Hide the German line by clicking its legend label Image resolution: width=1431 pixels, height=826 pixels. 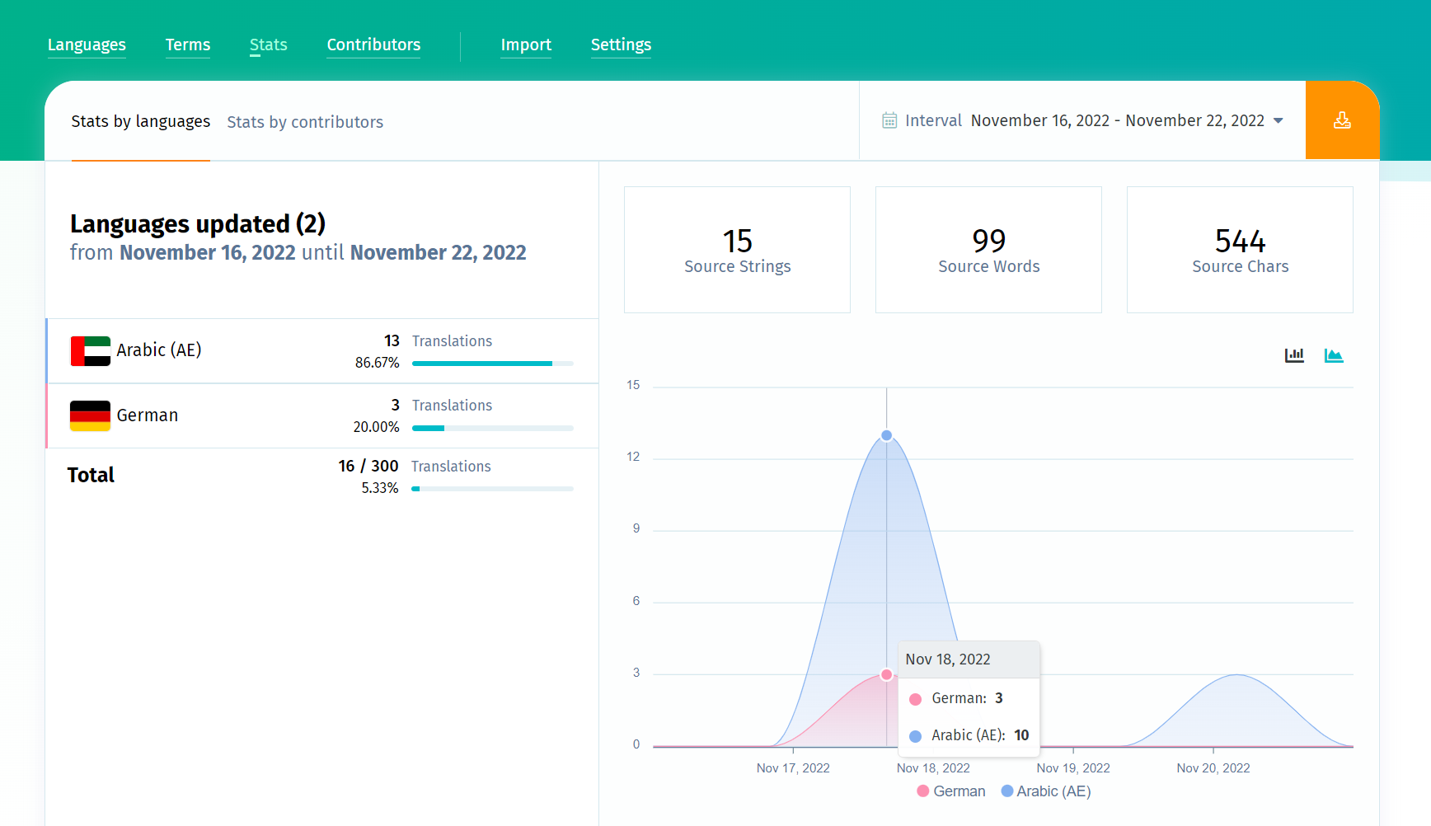[x=959, y=791]
